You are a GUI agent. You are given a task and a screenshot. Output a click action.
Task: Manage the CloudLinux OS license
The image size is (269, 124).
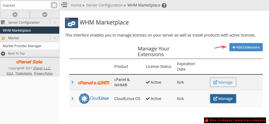(223, 99)
